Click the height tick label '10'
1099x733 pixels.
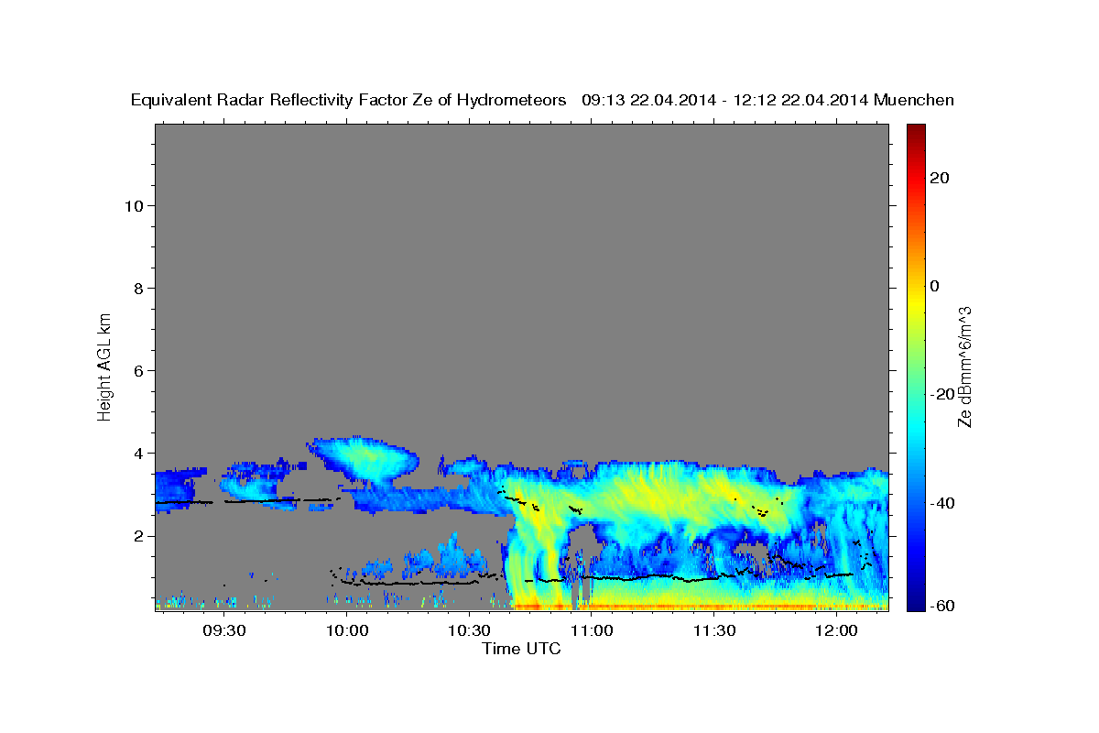[135, 206]
